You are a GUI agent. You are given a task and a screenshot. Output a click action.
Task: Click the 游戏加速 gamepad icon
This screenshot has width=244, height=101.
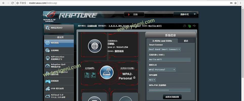click(48, 81)
